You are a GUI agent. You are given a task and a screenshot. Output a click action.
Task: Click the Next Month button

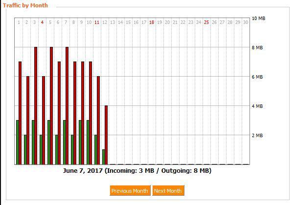pos(168,191)
